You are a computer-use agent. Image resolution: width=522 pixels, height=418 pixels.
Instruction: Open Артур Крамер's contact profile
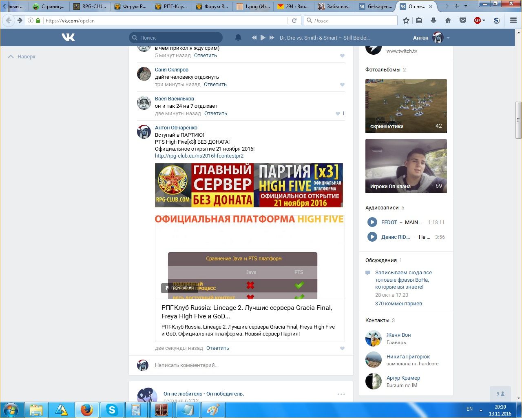(403, 378)
